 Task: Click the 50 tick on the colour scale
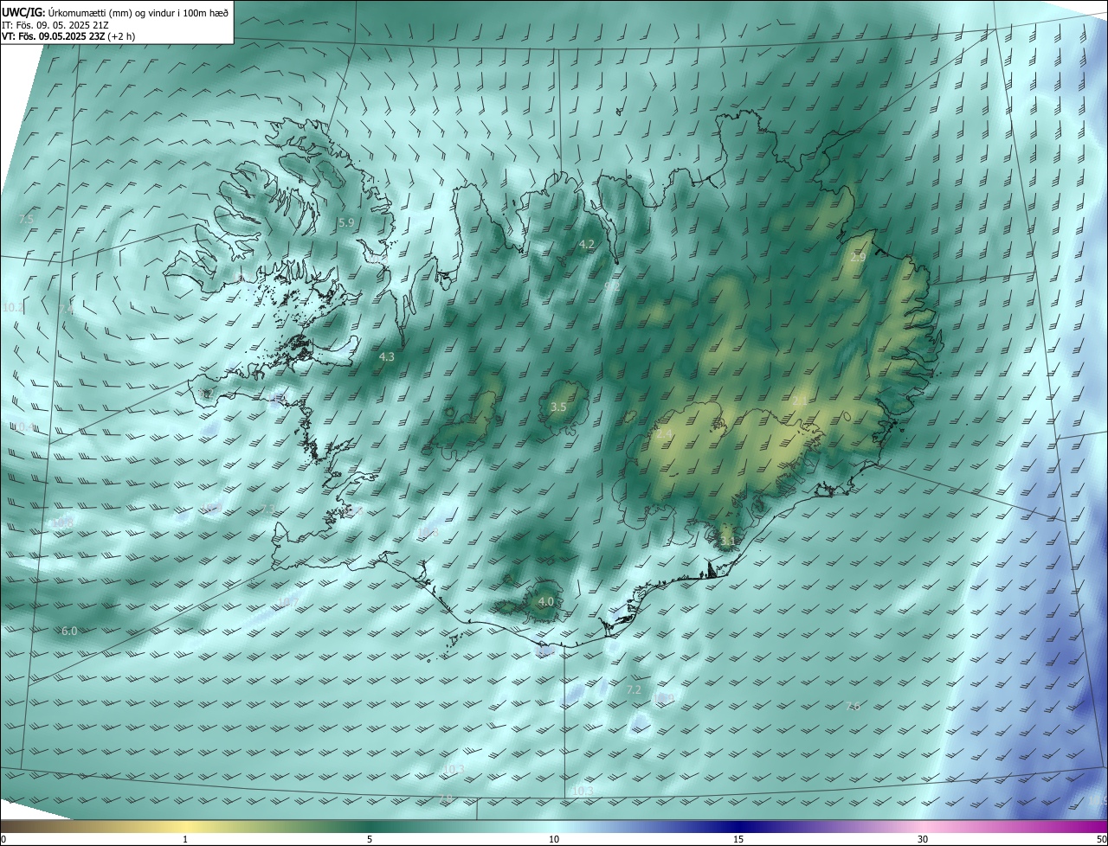(1101, 839)
